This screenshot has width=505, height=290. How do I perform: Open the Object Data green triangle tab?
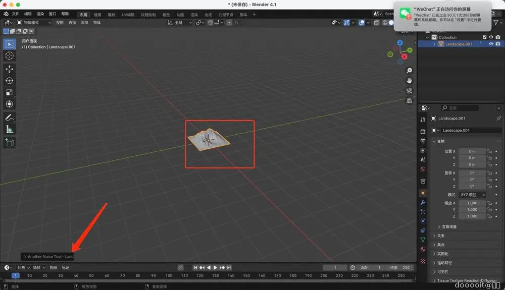click(423, 240)
